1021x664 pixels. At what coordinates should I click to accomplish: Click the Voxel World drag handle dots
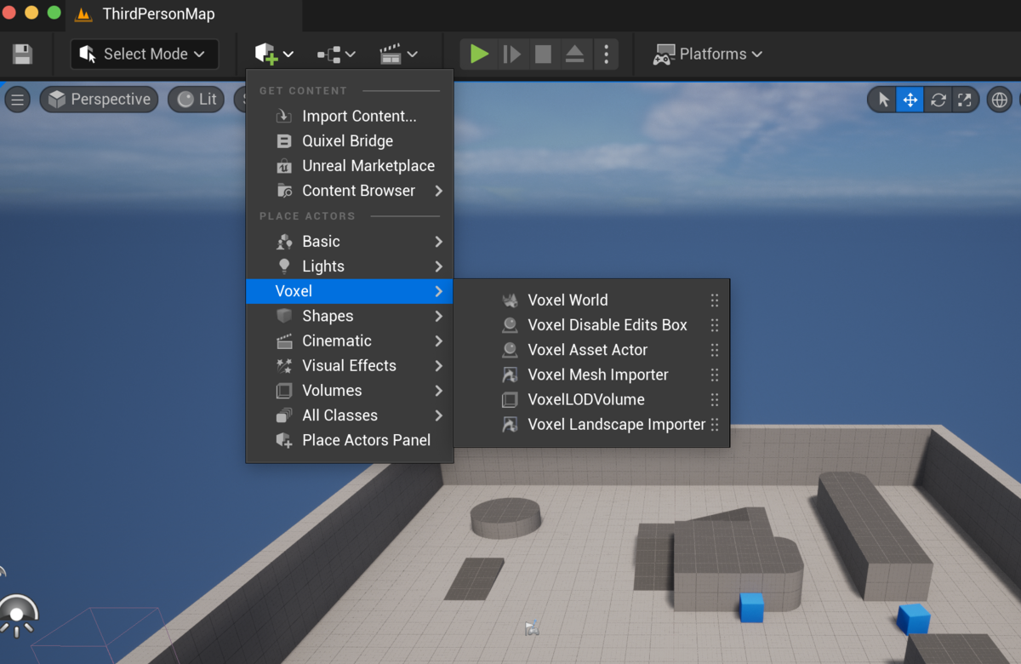pos(715,301)
